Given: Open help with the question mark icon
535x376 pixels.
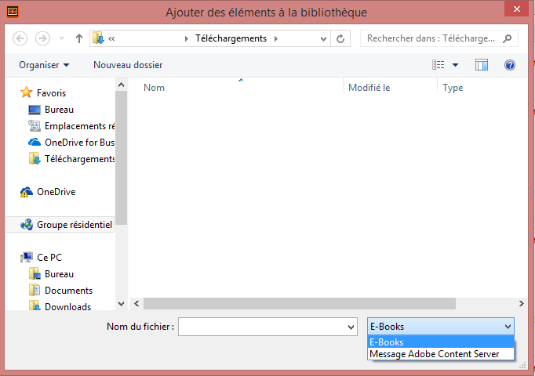Looking at the screenshot, I should point(510,65).
